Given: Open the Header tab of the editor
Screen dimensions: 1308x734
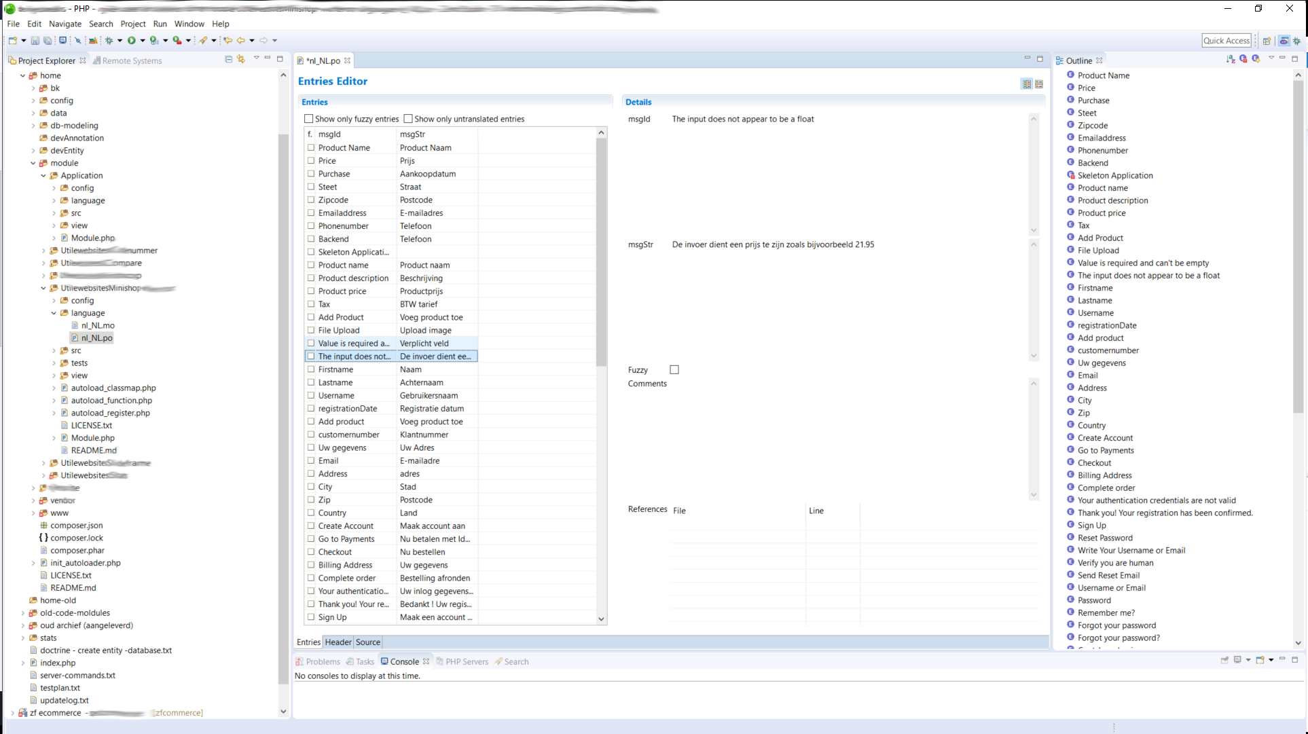Looking at the screenshot, I should point(338,642).
